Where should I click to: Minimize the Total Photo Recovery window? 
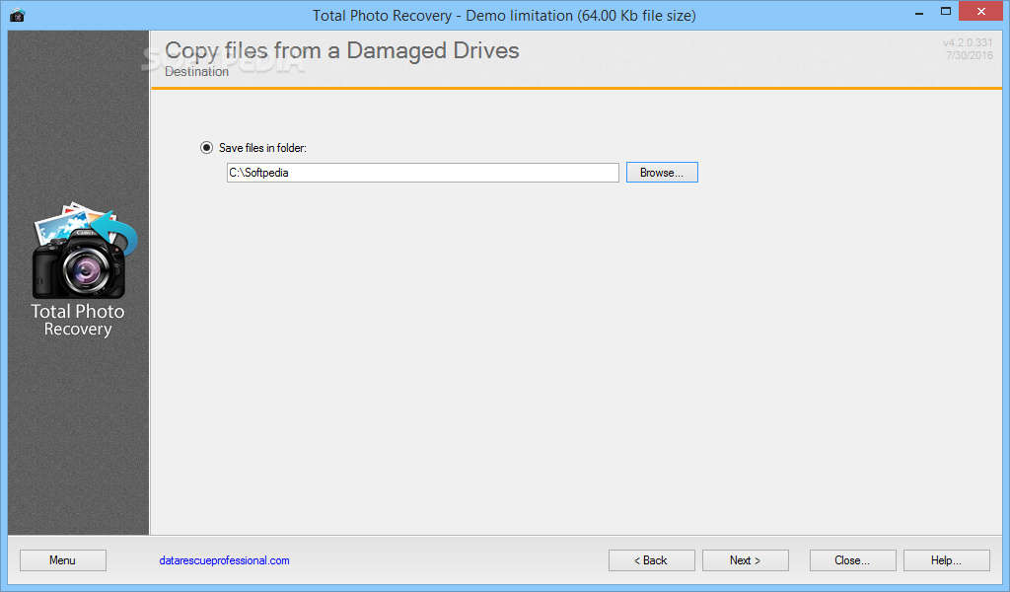(919, 13)
